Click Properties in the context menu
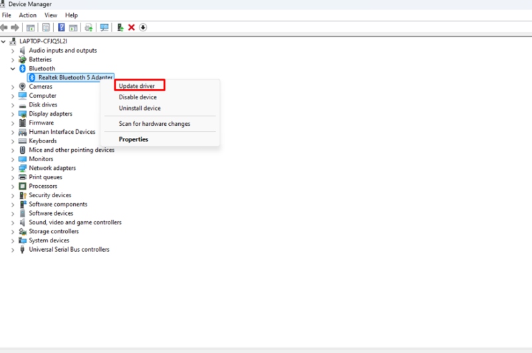This screenshot has width=532, height=353. (133, 139)
